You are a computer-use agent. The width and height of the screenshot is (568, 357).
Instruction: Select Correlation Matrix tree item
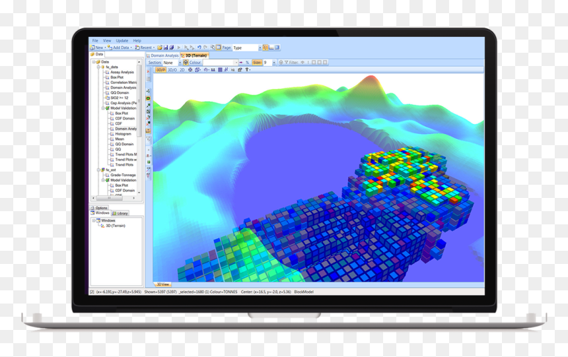point(124,82)
